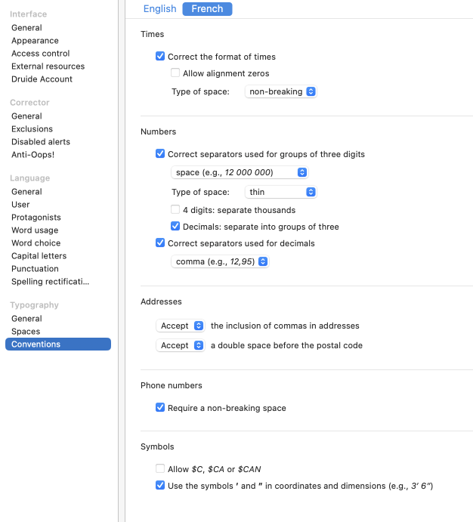The width and height of the screenshot is (473, 522).
Task: Toggle Require a non-breaking space checkbox
Action: click(160, 408)
